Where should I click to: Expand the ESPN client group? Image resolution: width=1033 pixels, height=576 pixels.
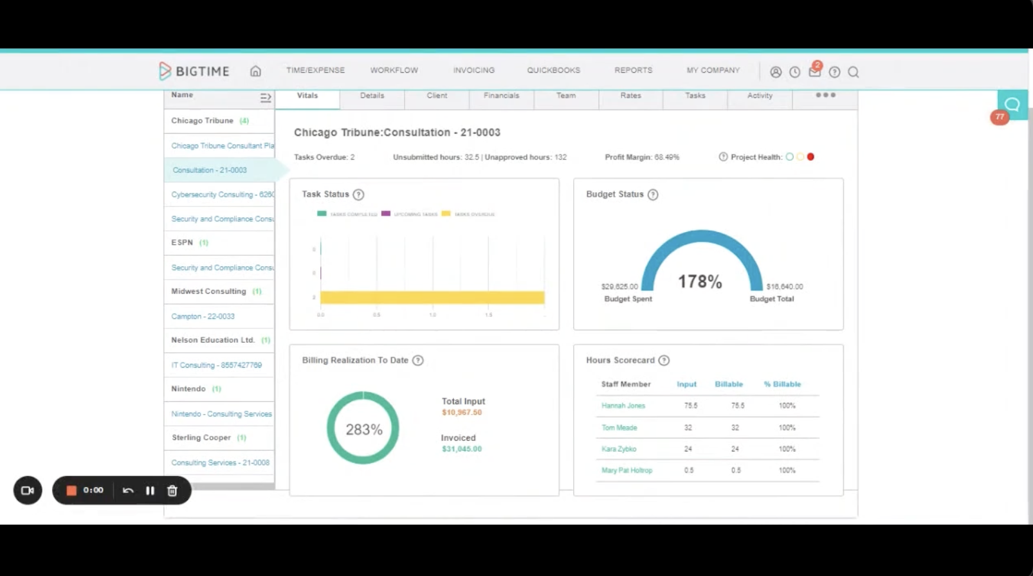[219, 243]
